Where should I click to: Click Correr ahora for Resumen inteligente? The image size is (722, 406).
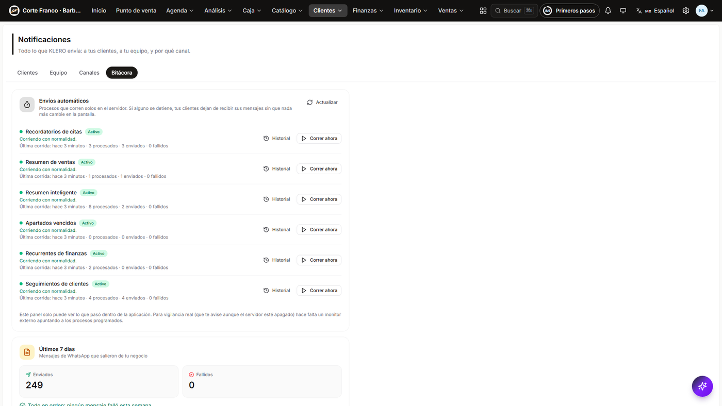pos(319,199)
